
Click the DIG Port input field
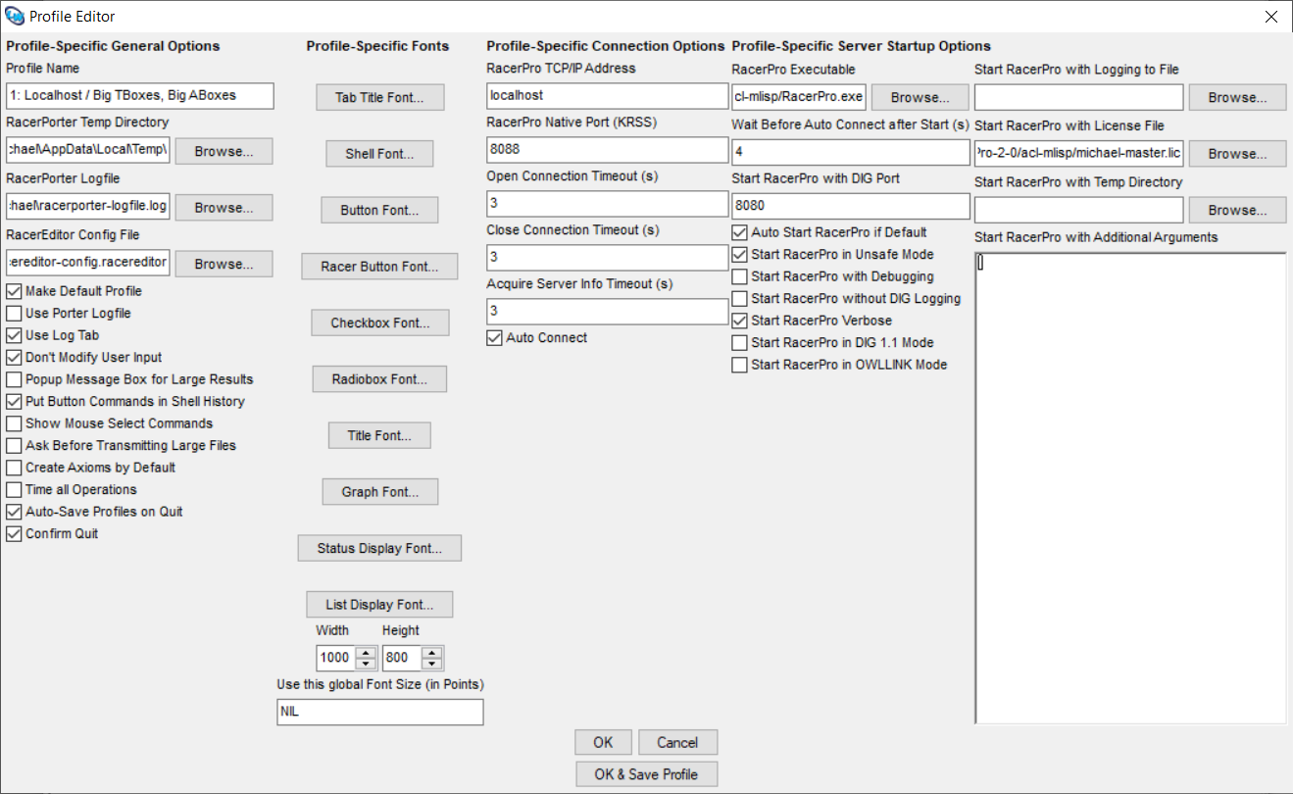pos(851,206)
